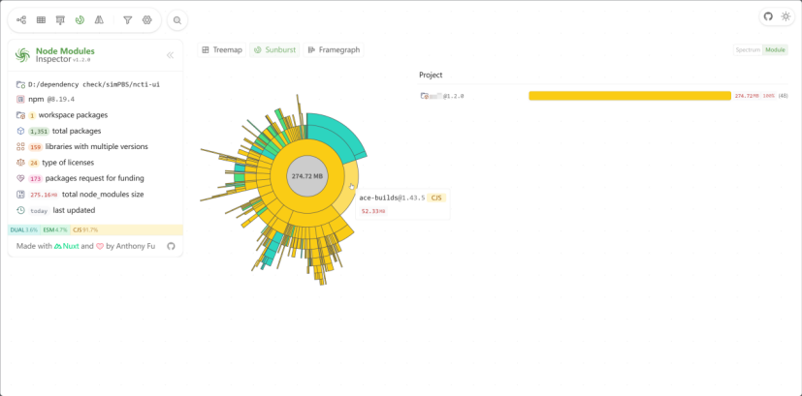Click the (48) count in project row
This screenshot has height=396, width=802.
pyautogui.click(x=783, y=96)
